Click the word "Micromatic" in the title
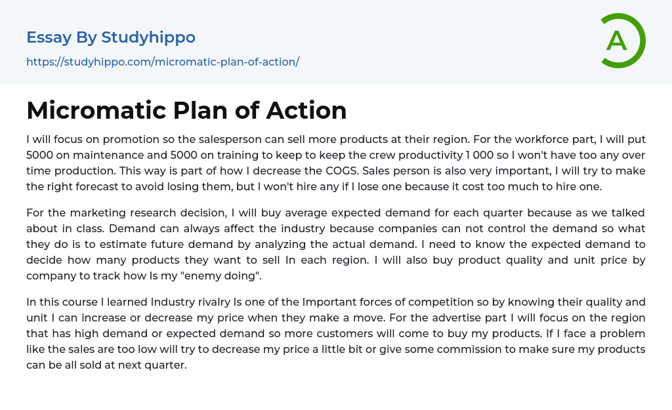Image resolution: width=672 pixels, height=410 pixels. (x=95, y=110)
